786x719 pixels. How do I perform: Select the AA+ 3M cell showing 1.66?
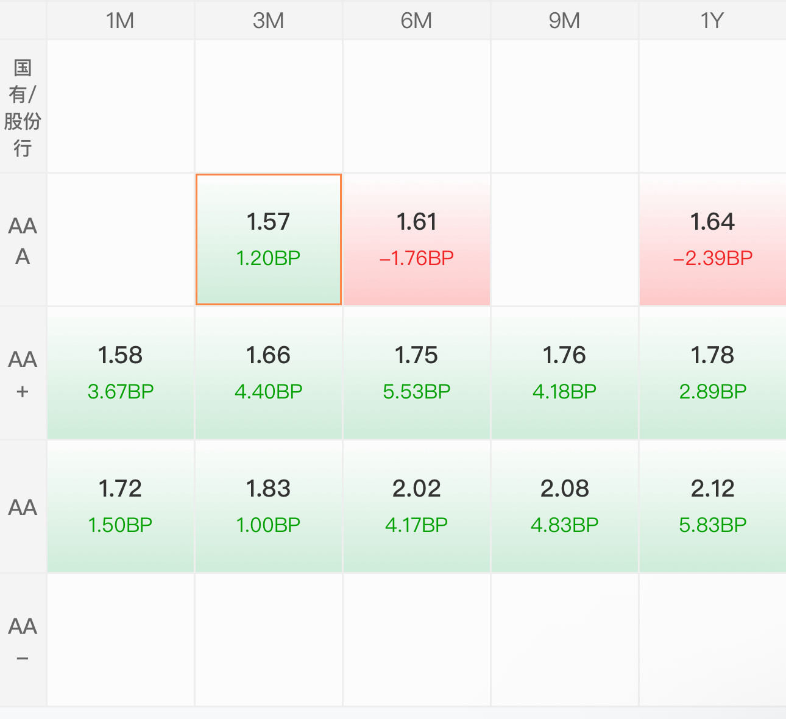point(268,373)
